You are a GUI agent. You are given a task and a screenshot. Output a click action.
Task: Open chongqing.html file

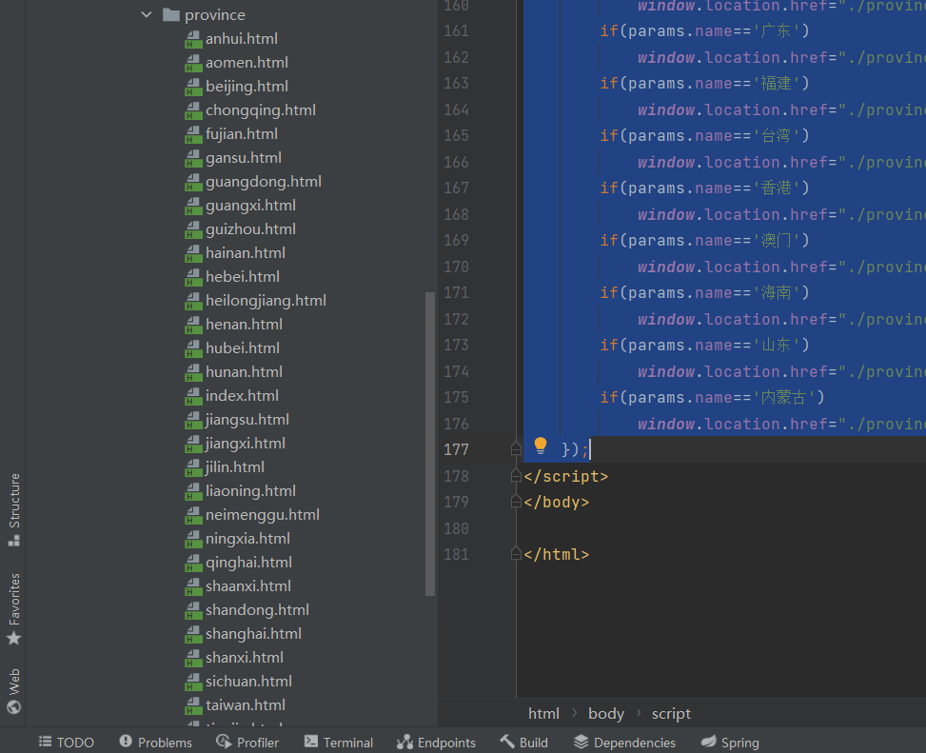point(261,110)
